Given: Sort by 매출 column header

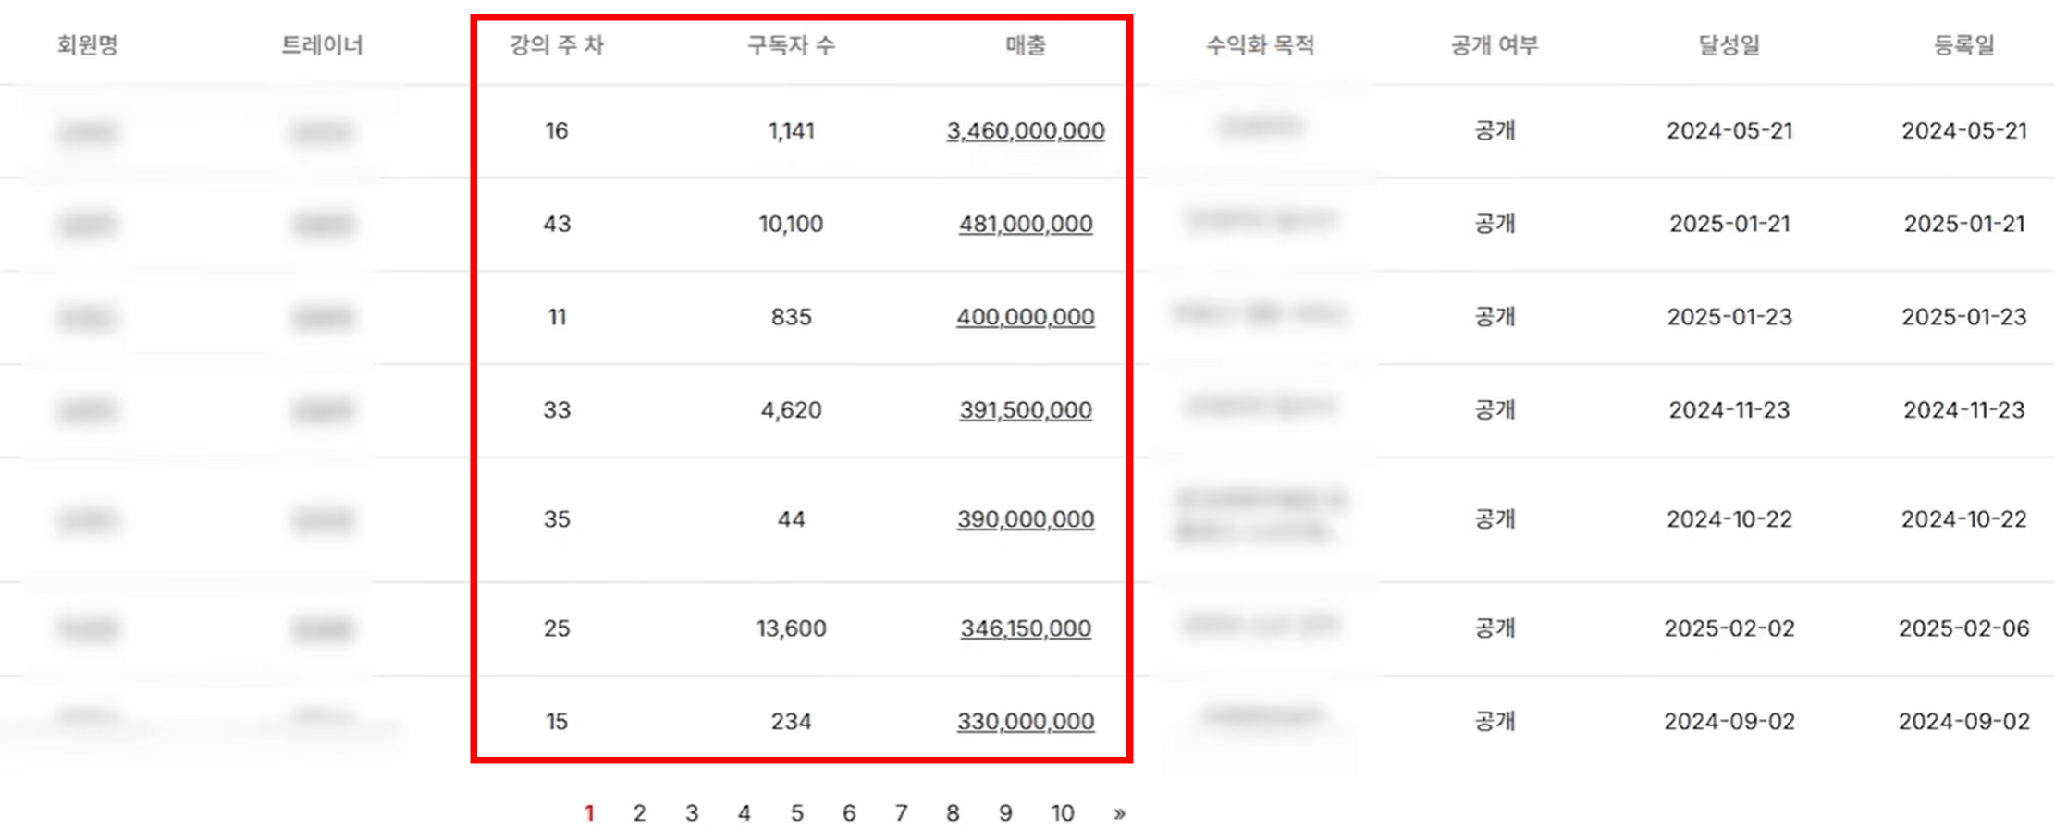Looking at the screenshot, I should [x=1025, y=45].
